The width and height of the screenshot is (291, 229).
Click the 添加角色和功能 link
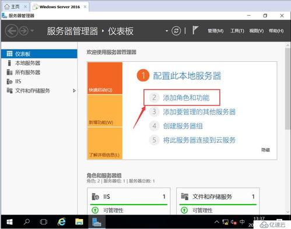pos(186,98)
